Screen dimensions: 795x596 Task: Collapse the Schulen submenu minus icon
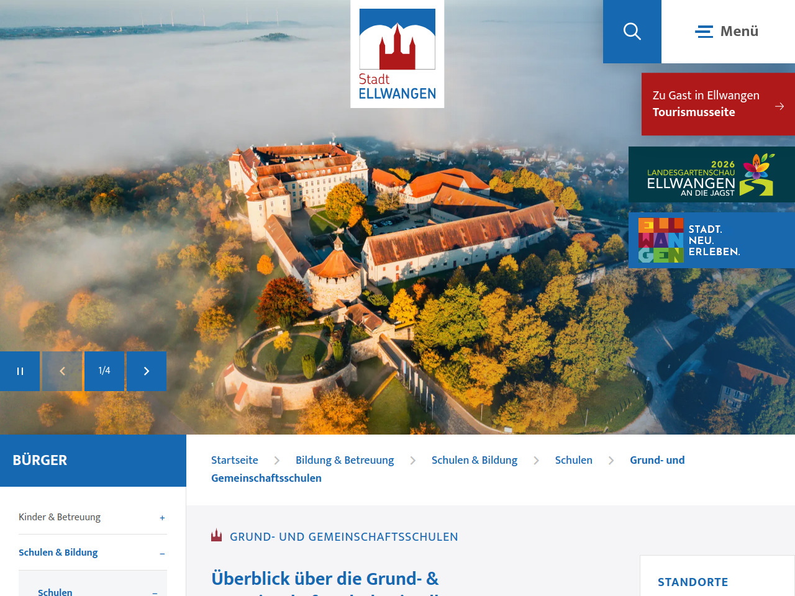click(x=155, y=592)
